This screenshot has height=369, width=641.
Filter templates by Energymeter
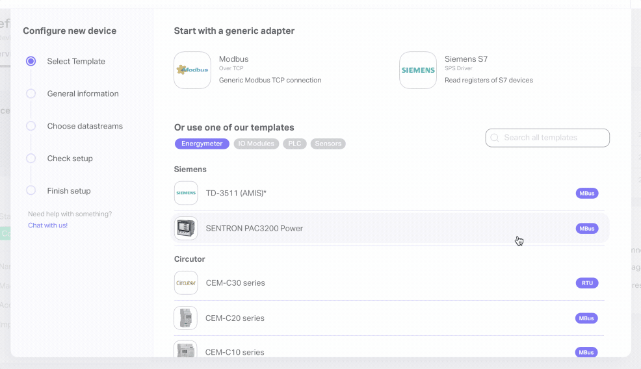click(202, 144)
